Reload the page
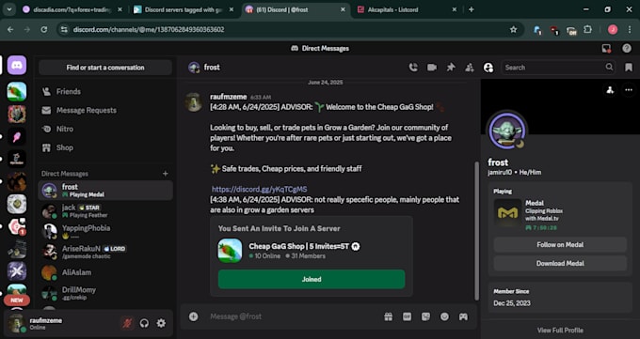 (43, 29)
